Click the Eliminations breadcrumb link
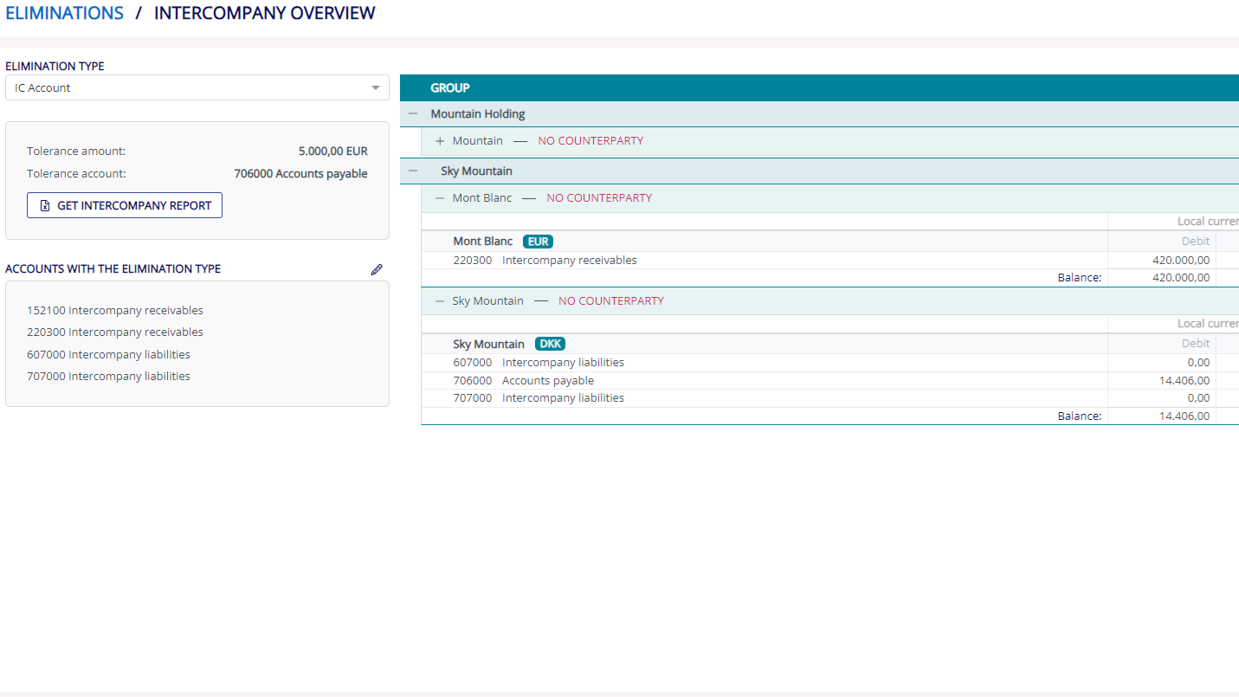Viewport: 1239px width, 697px height. 65,13
